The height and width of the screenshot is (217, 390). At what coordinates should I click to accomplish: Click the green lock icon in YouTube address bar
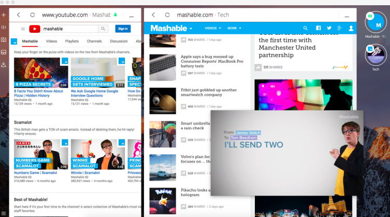(x=115, y=15)
